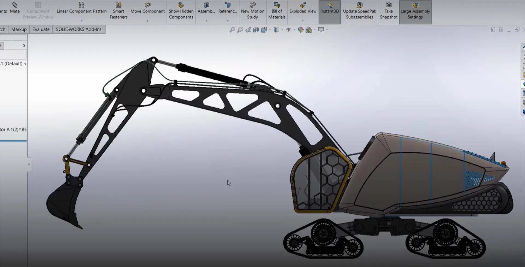Screen dimensions: 525x267
Task: Open the Reference Geometry tool
Action: [227, 8]
